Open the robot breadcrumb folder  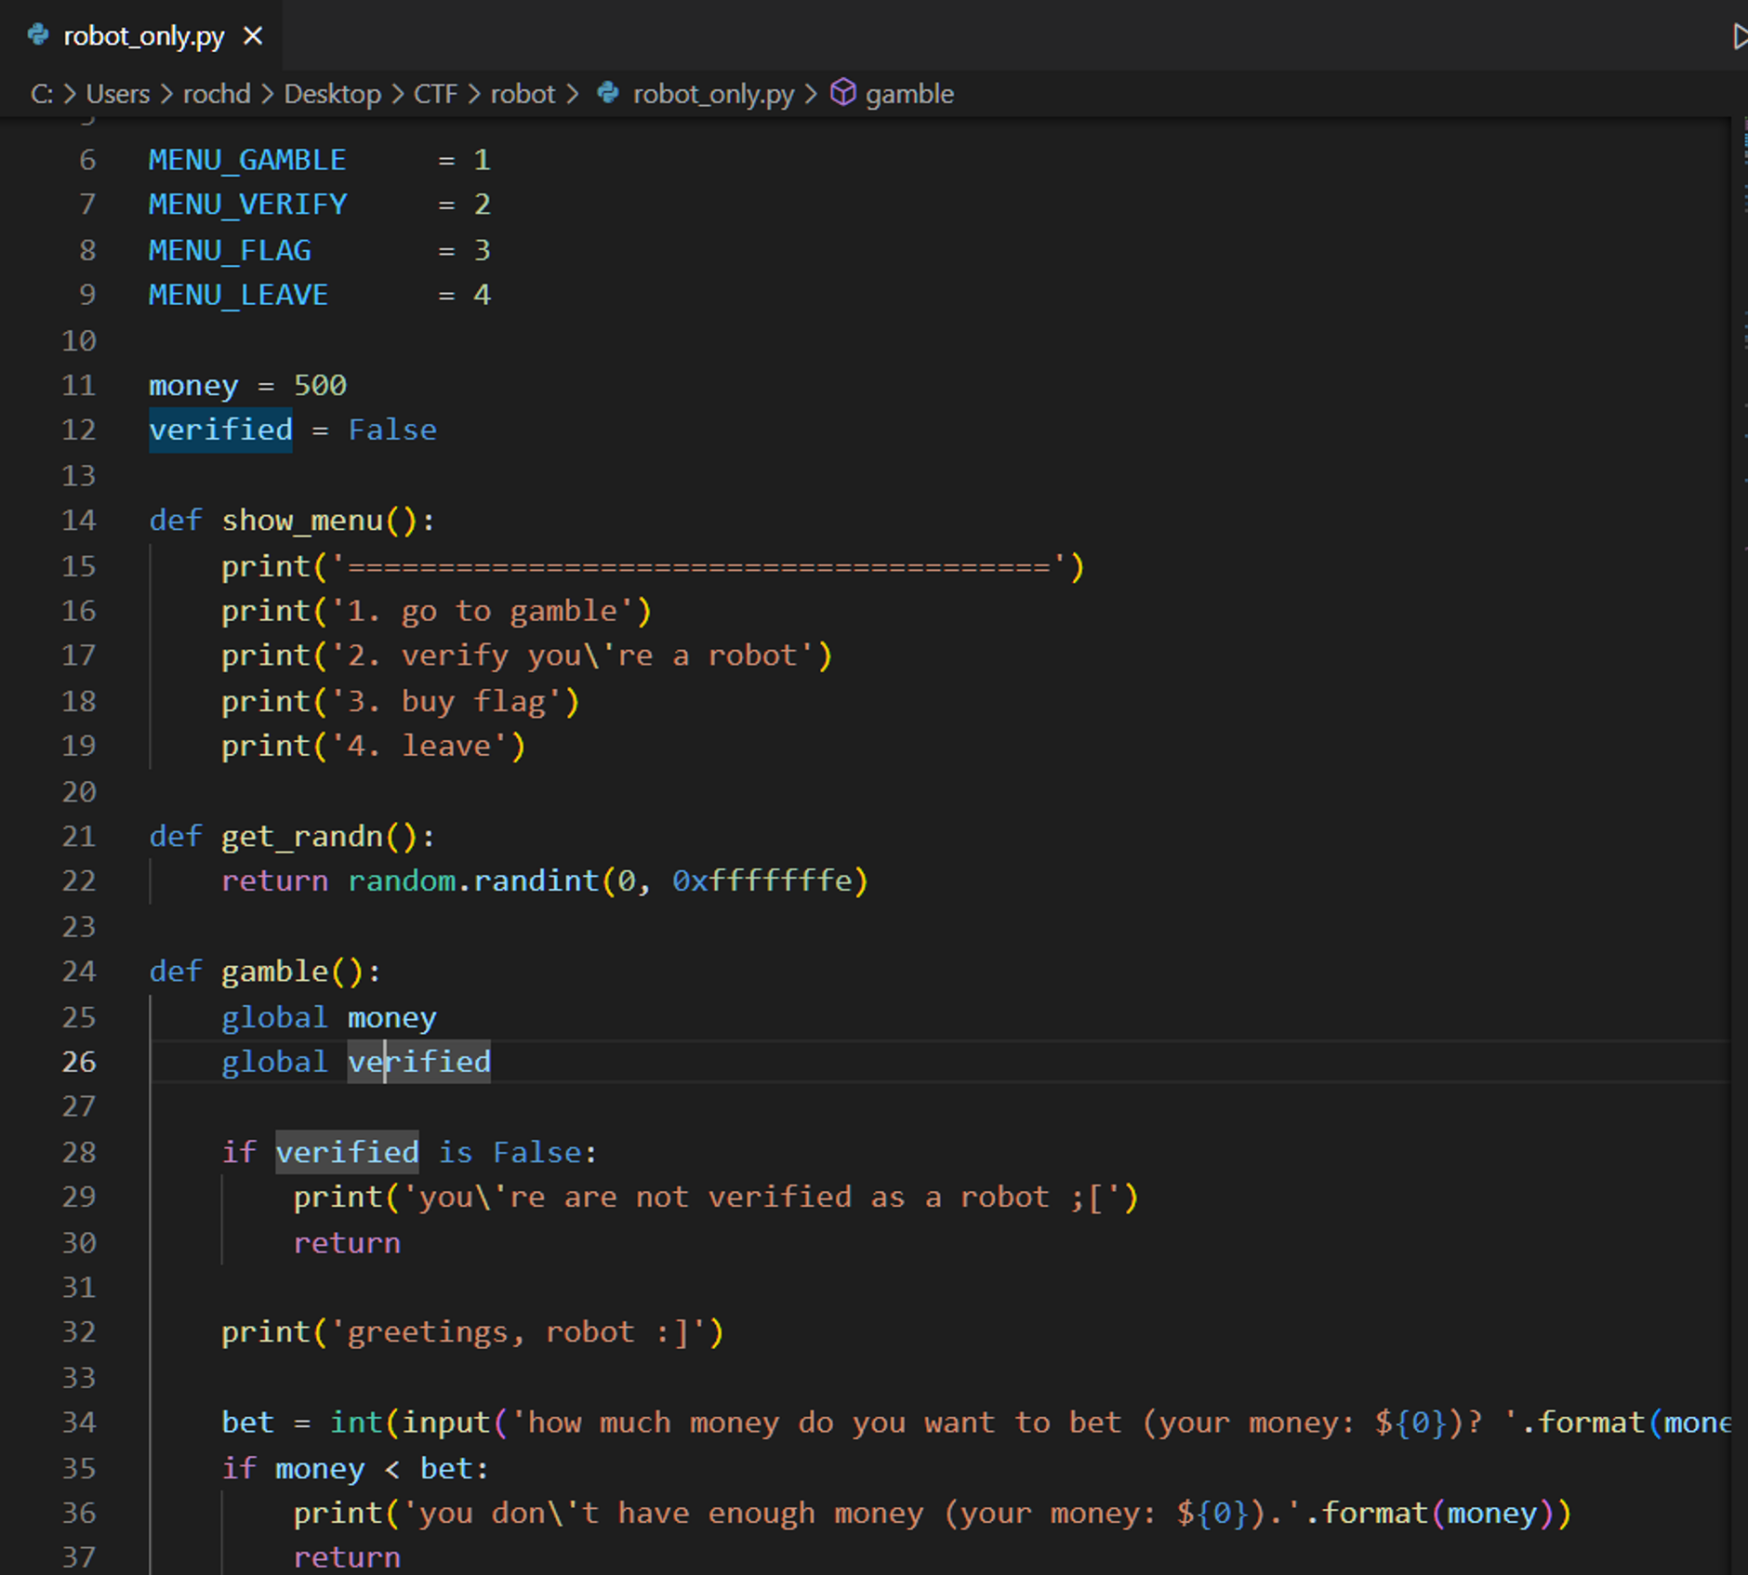point(523,94)
